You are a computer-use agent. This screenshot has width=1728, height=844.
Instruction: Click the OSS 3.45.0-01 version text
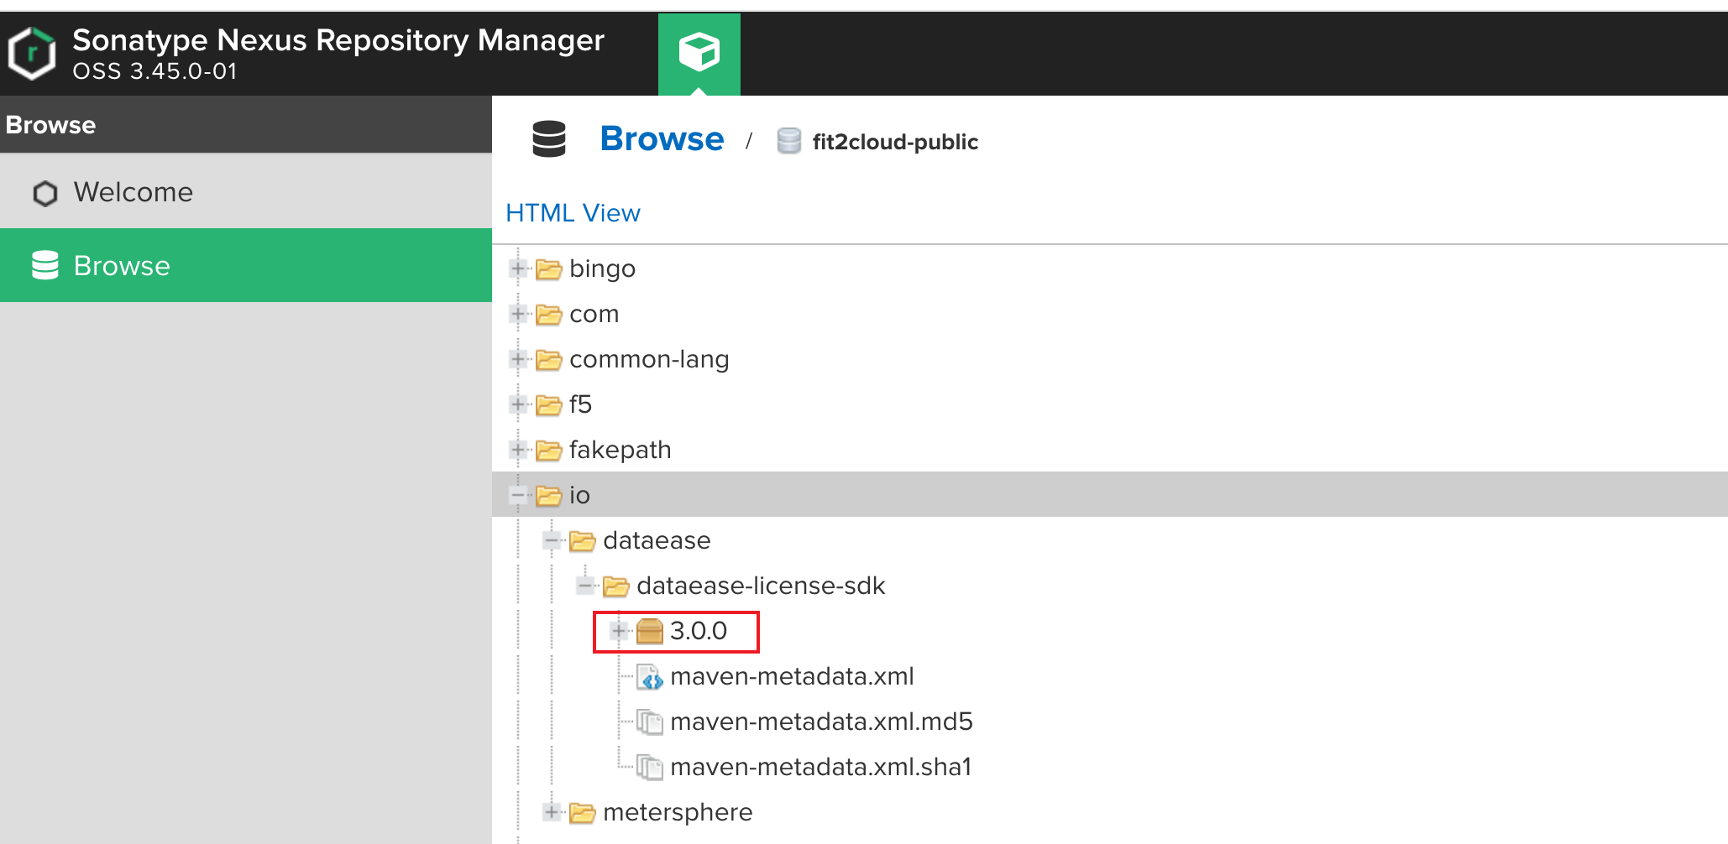point(154,71)
